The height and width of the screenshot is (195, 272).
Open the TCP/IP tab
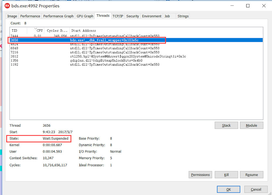(118, 16)
